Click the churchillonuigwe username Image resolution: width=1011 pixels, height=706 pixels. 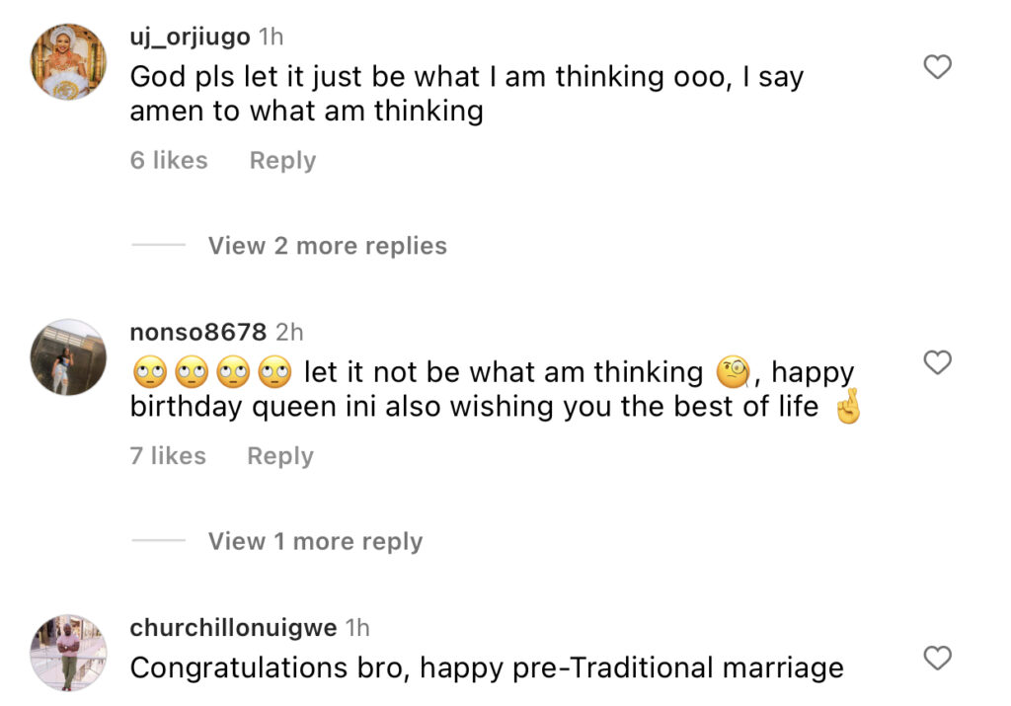[x=233, y=627]
